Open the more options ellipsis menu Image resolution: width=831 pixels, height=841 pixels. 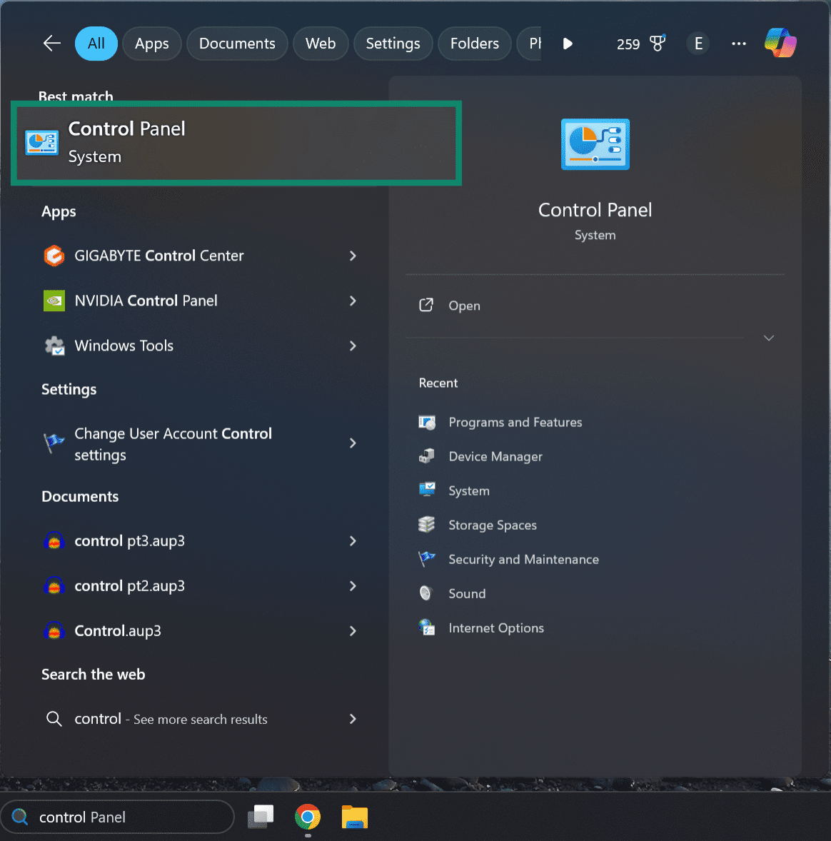(738, 43)
